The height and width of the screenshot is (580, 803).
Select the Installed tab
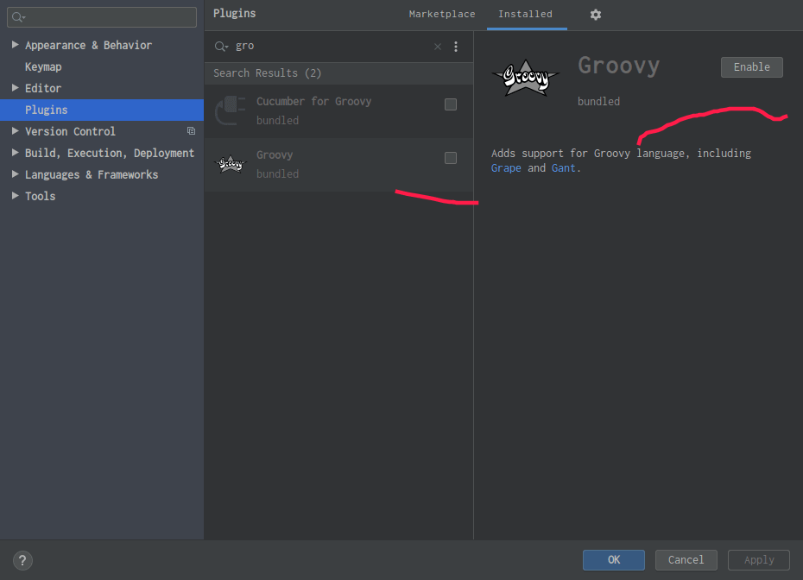click(x=525, y=15)
